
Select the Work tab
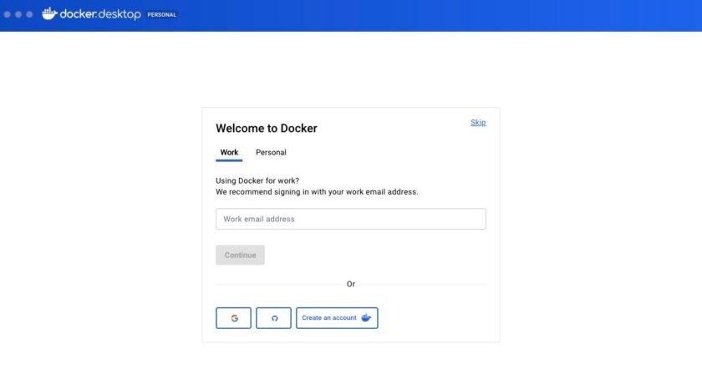[229, 153]
